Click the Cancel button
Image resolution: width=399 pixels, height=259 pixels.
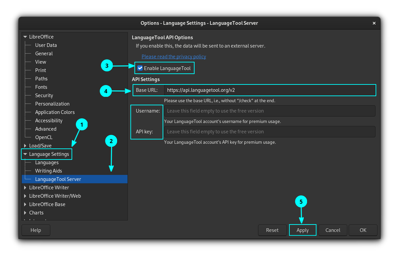point(333,230)
